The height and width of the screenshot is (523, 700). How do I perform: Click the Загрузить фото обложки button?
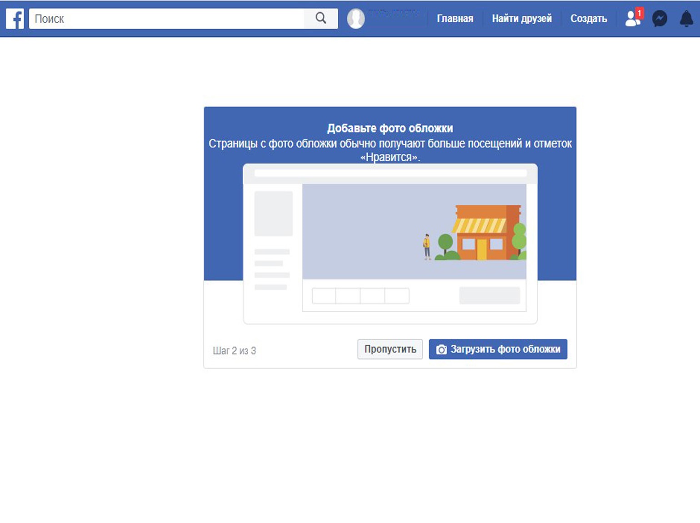(498, 349)
